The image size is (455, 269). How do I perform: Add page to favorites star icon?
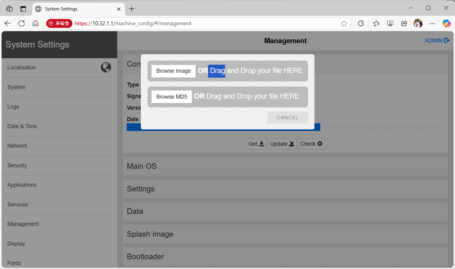click(x=344, y=23)
